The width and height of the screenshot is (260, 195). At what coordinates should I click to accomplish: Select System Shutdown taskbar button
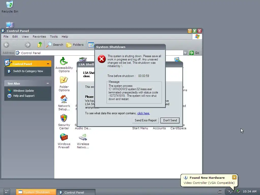[36, 192]
